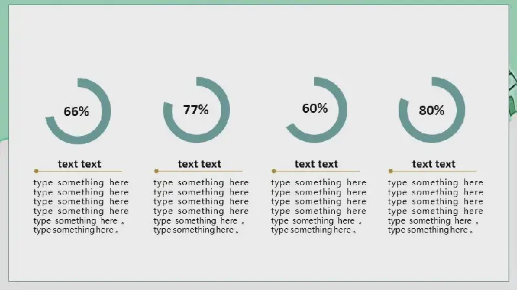517x290 pixels.
Task: Select the paragraph below the 60% ring
Action: (x=319, y=206)
